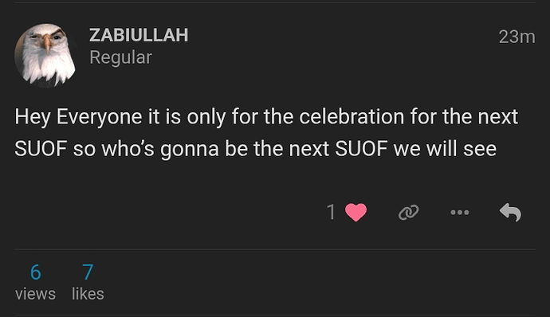
Task: Click the word gonna in the post
Action: 190,150
